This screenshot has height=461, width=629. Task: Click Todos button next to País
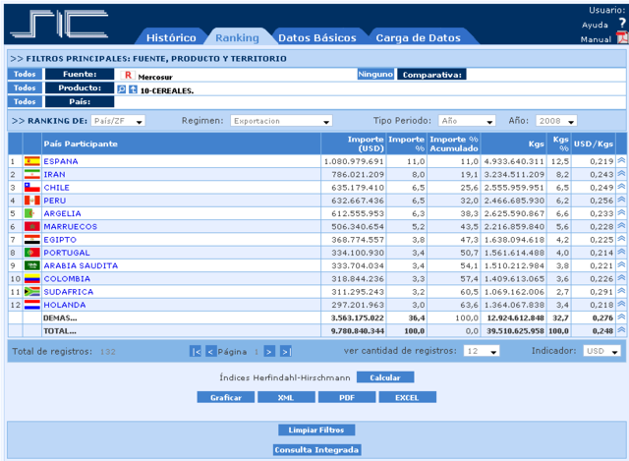25,101
